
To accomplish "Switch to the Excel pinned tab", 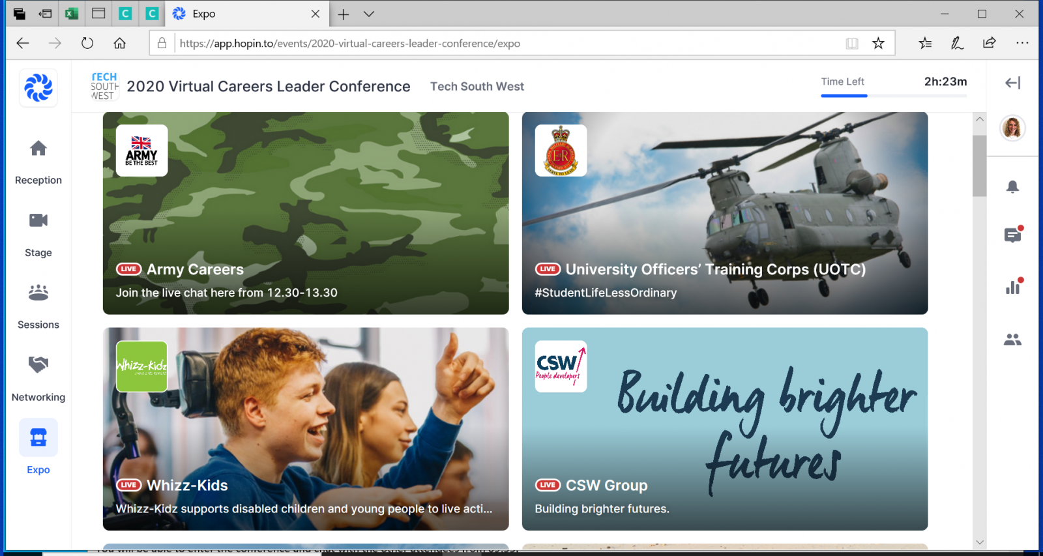I will pyautogui.click(x=72, y=14).
